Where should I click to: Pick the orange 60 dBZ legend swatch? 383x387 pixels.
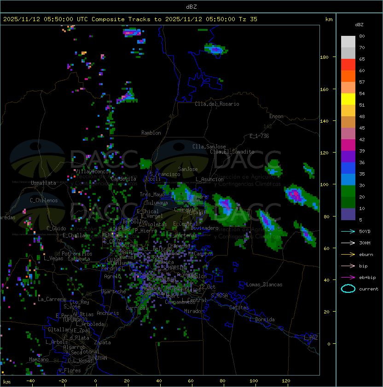pyautogui.click(x=348, y=76)
